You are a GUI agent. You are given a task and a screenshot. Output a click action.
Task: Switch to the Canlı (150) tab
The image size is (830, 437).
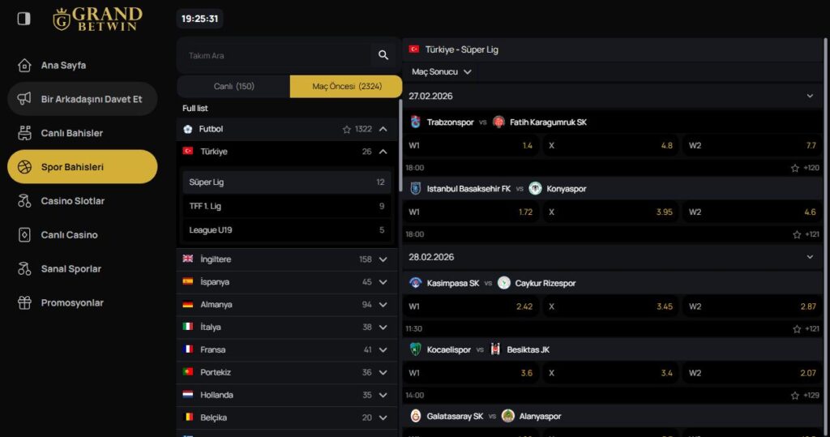tap(233, 87)
